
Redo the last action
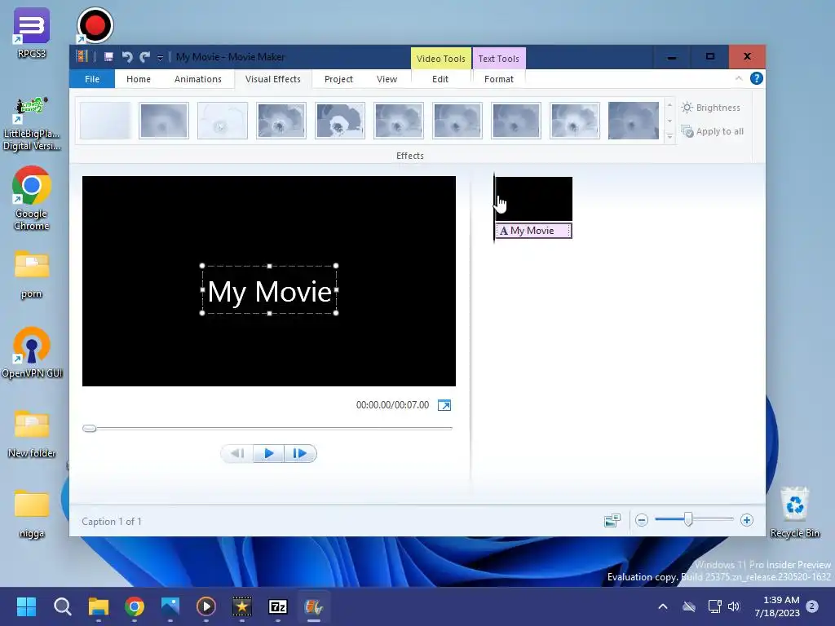[145, 57]
